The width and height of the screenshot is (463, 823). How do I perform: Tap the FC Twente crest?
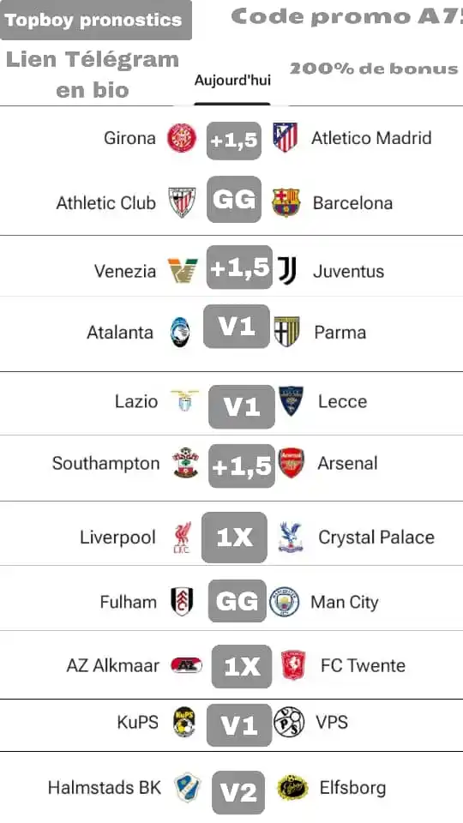293,665
